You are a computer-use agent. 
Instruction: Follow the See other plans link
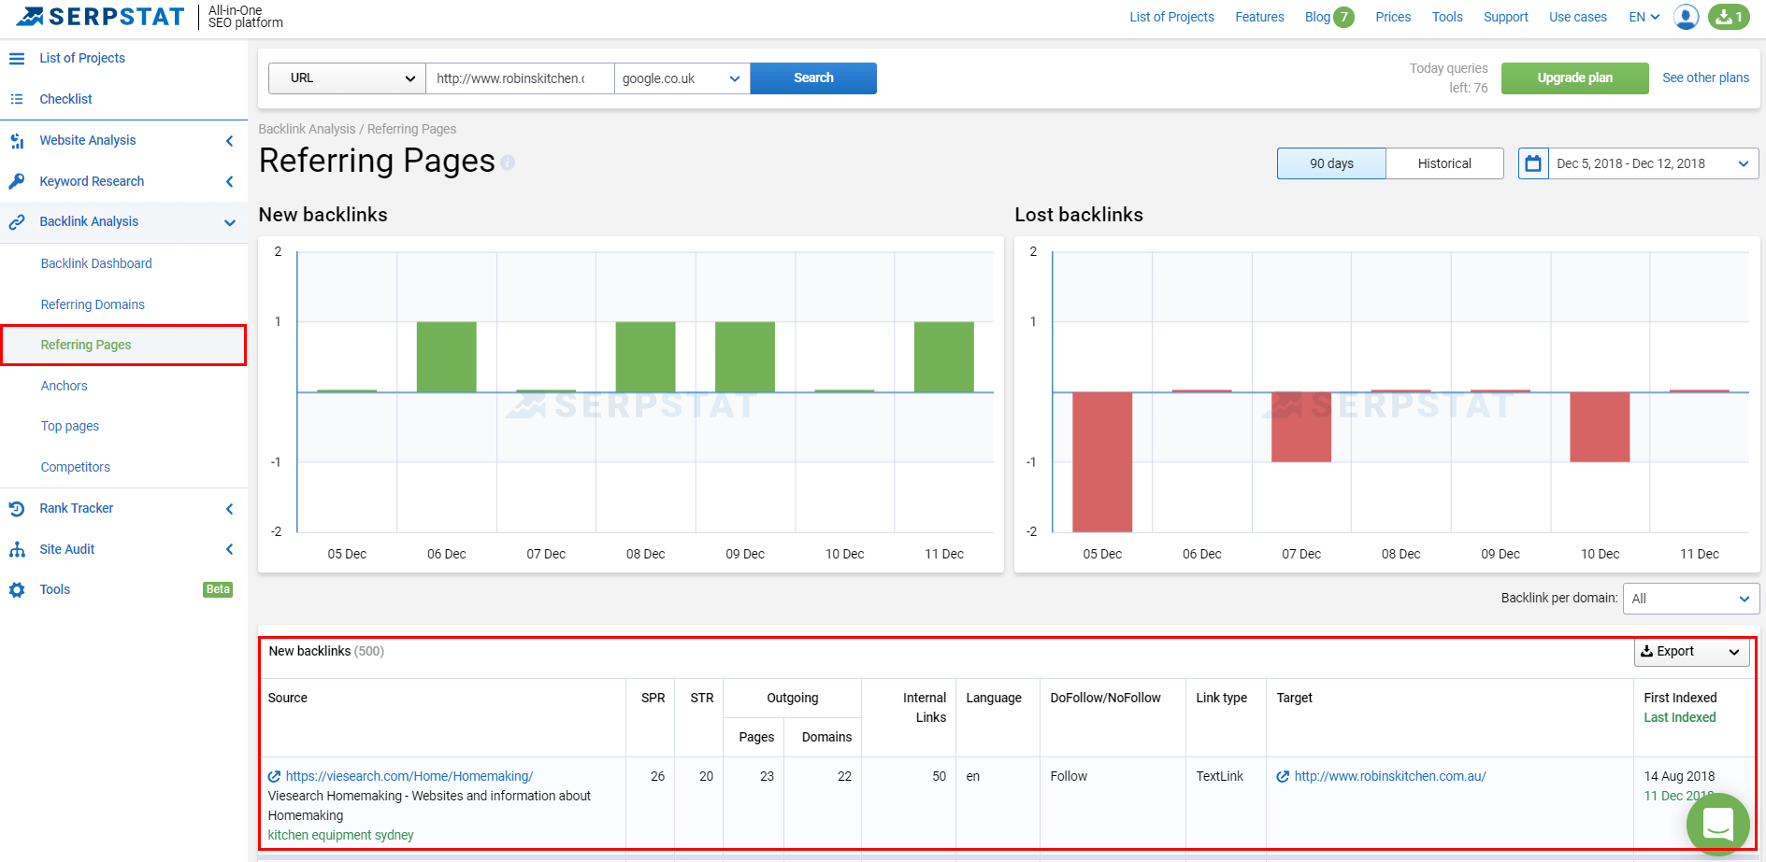1705,78
